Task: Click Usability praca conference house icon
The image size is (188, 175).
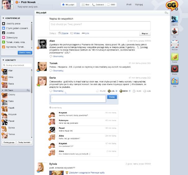Action: click(4, 24)
